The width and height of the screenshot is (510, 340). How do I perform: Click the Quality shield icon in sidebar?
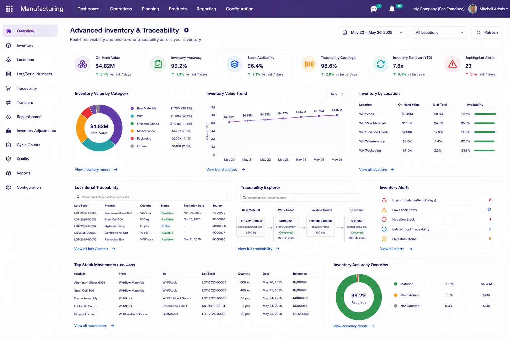point(9,159)
